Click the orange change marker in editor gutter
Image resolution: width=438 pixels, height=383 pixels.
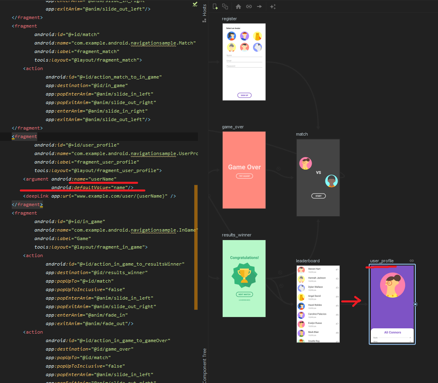[196, 247]
